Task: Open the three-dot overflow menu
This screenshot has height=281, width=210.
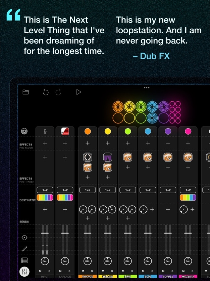Action: point(147,87)
